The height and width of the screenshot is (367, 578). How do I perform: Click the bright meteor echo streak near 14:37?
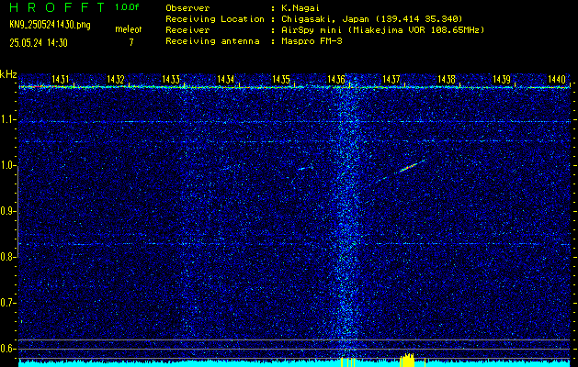click(409, 167)
